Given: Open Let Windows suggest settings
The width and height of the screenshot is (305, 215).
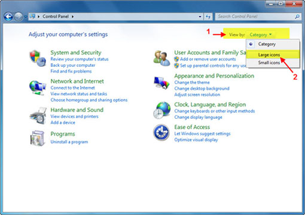Looking at the screenshot, I should click(202, 134).
